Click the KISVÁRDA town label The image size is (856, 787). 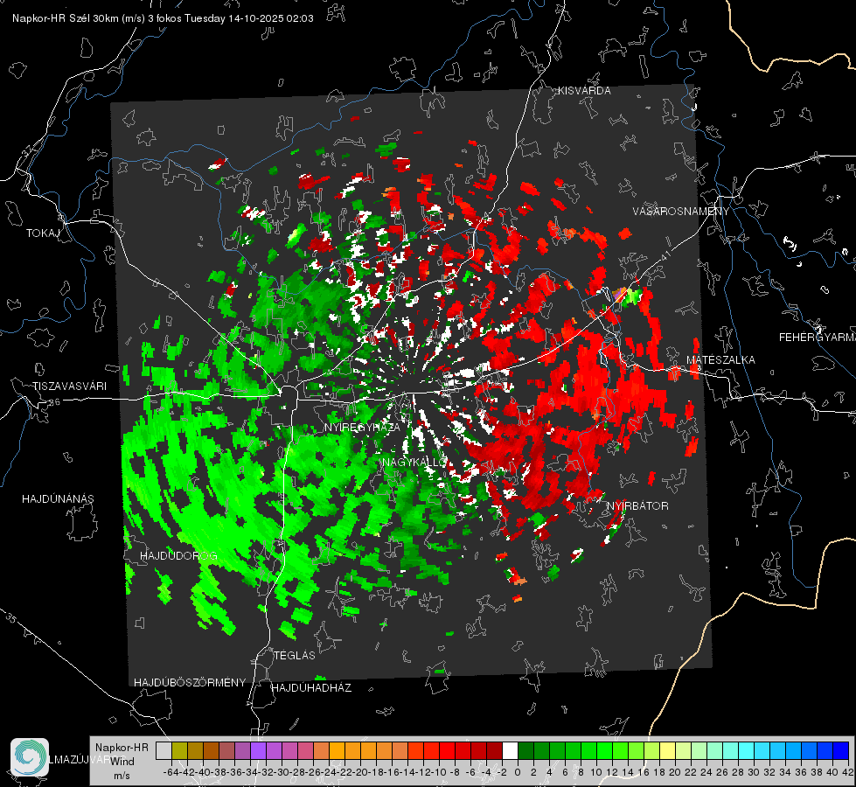click(584, 91)
